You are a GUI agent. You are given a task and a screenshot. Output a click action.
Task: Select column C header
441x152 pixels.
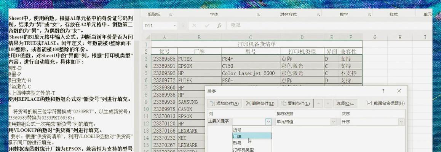click(251, 37)
